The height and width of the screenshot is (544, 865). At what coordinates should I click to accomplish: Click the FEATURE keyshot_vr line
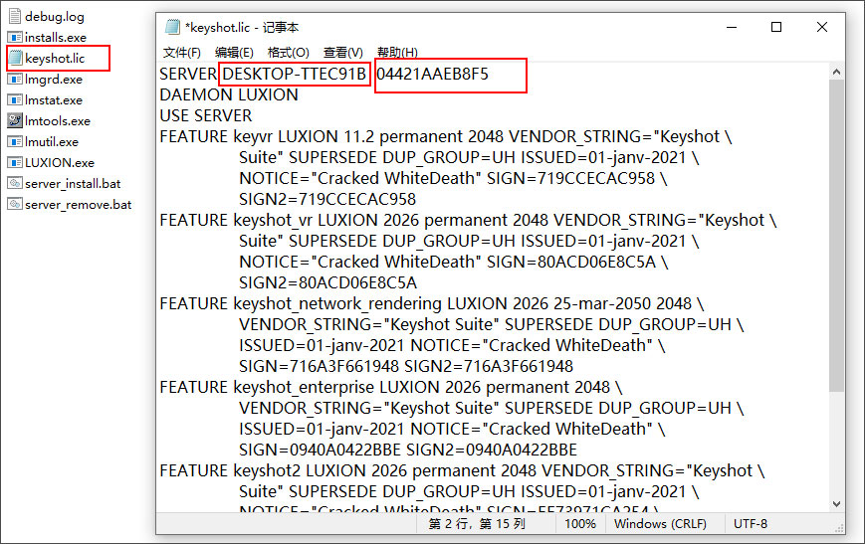pyautogui.click(x=468, y=221)
